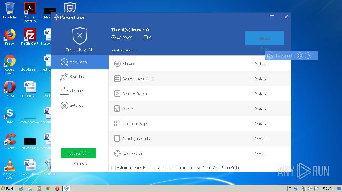
Task: Select the formernatur Word document
Action: (30, 167)
